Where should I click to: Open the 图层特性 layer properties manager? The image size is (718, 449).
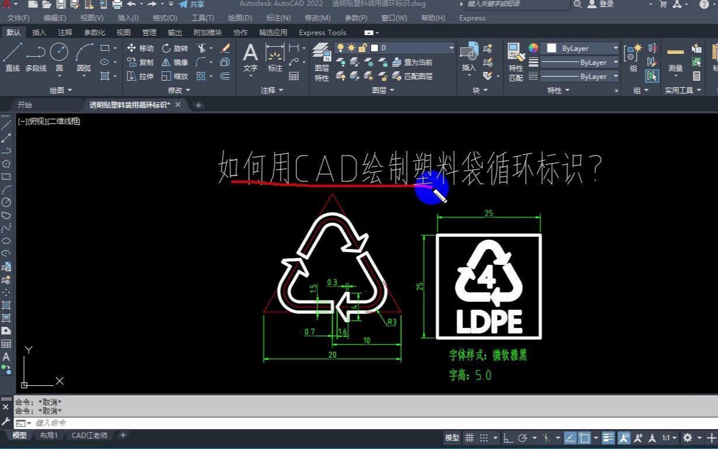pyautogui.click(x=321, y=57)
